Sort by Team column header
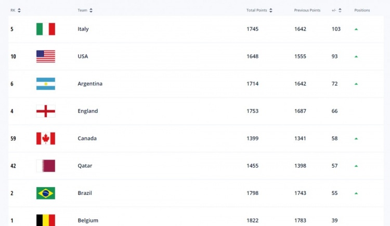 [91, 10]
